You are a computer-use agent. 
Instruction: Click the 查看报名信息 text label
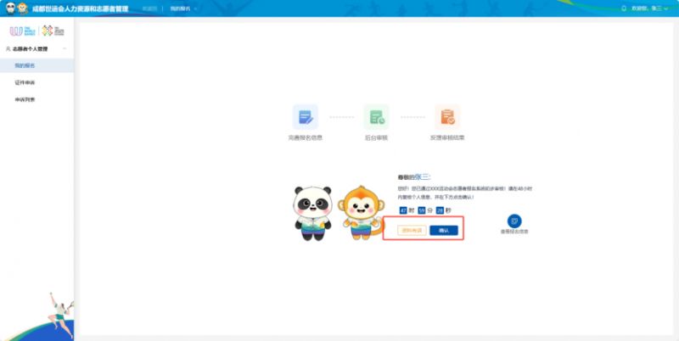coord(514,232)
